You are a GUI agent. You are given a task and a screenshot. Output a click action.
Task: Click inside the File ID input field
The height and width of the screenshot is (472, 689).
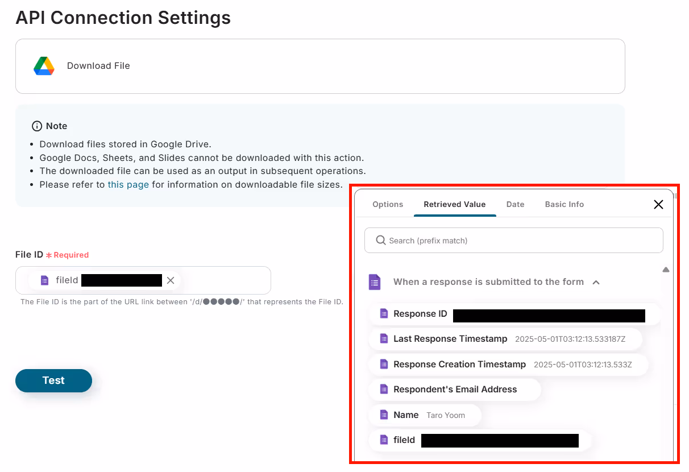pyautogui.click(x=143, y=280)
